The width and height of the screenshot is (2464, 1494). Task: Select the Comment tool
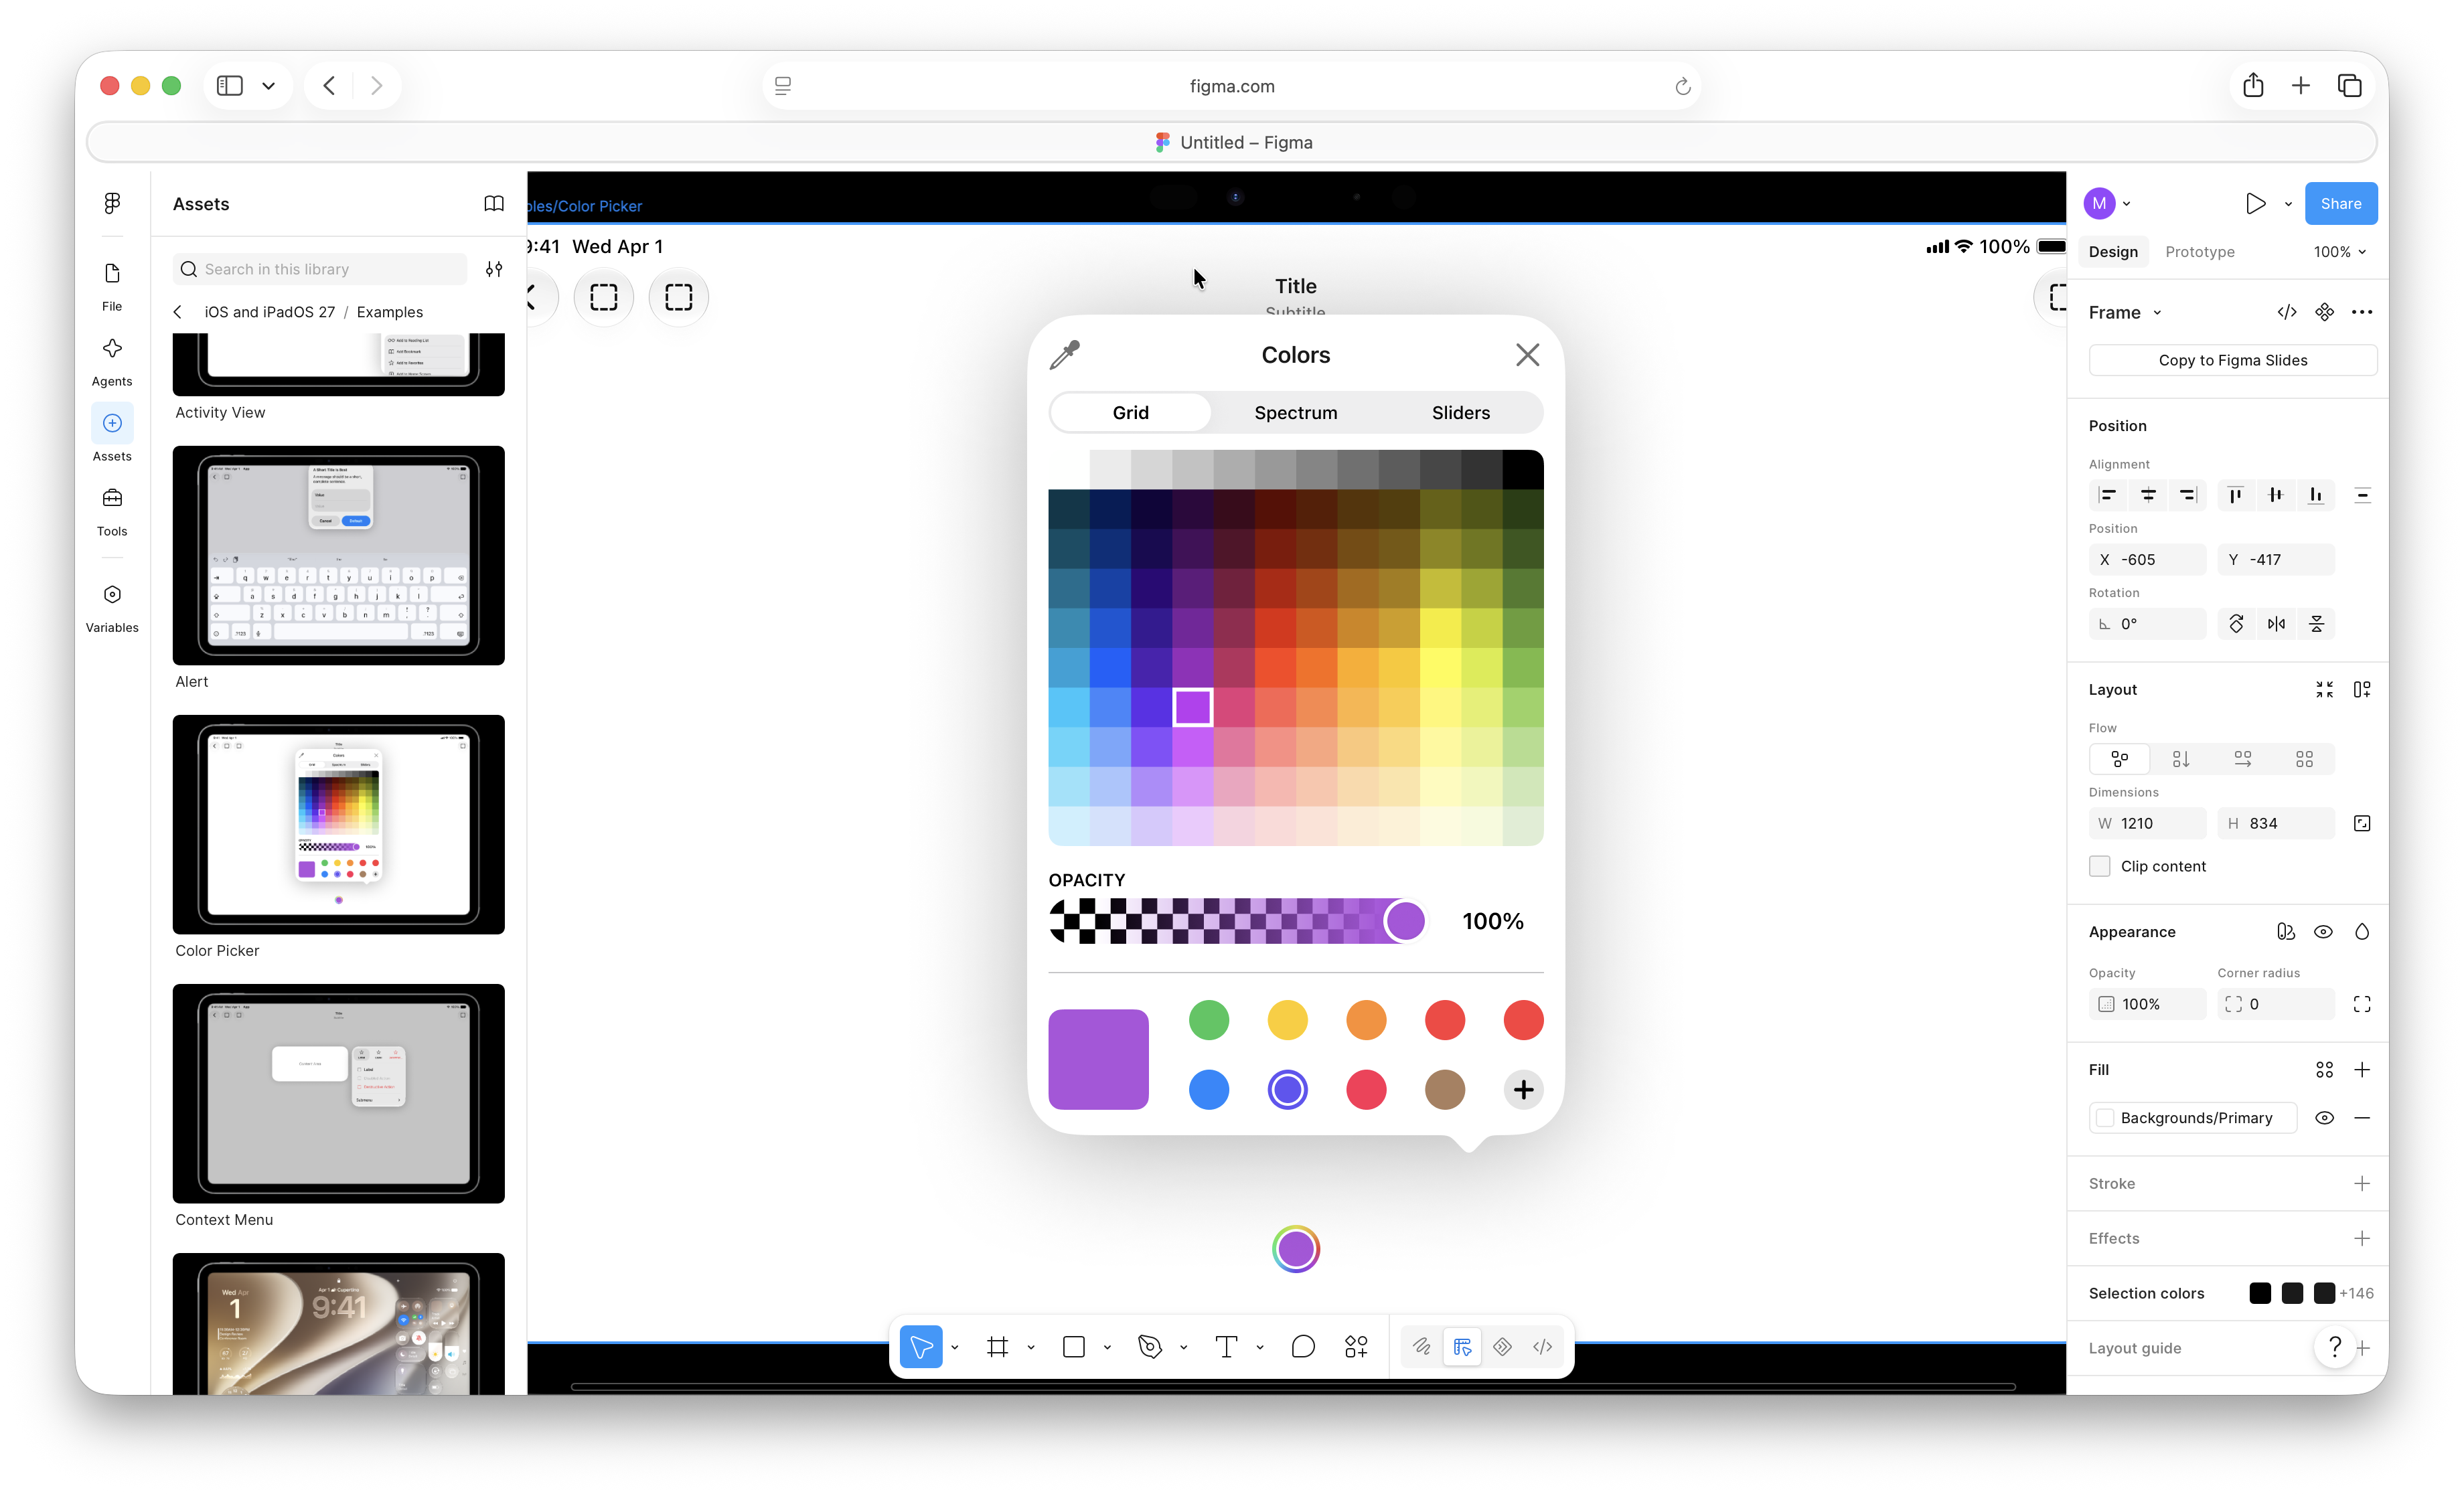click(1302, 1346)
